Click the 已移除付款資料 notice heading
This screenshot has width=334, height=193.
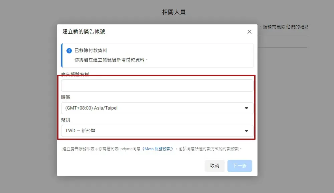[91, 50]
